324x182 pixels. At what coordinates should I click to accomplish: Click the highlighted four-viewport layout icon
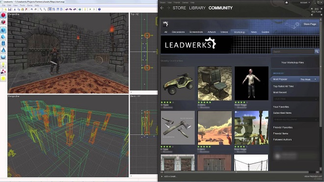(50, 9)
